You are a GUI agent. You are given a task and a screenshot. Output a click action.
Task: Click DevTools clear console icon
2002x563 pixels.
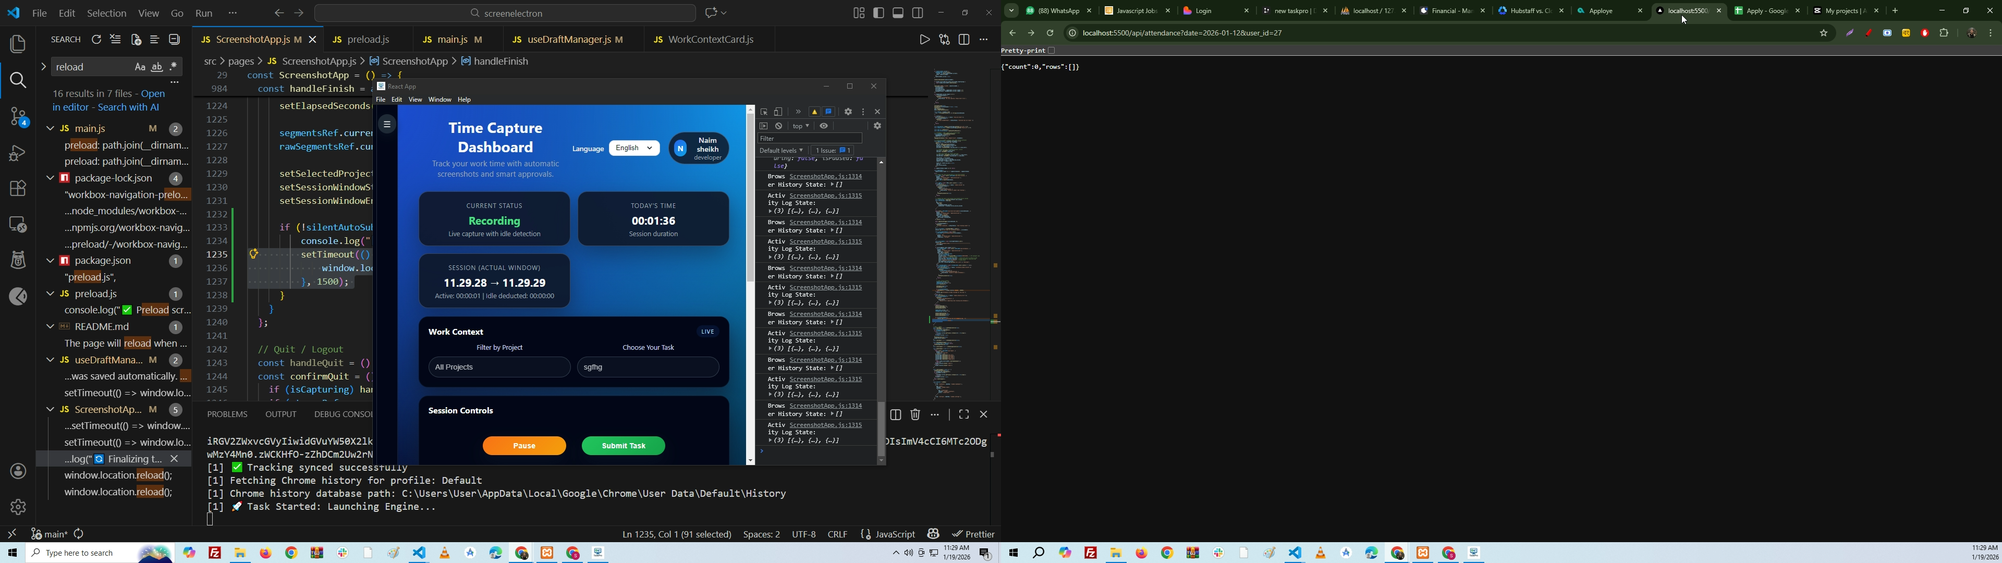click(x=779, y=126)
